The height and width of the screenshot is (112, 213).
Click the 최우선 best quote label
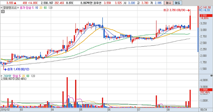97,3
